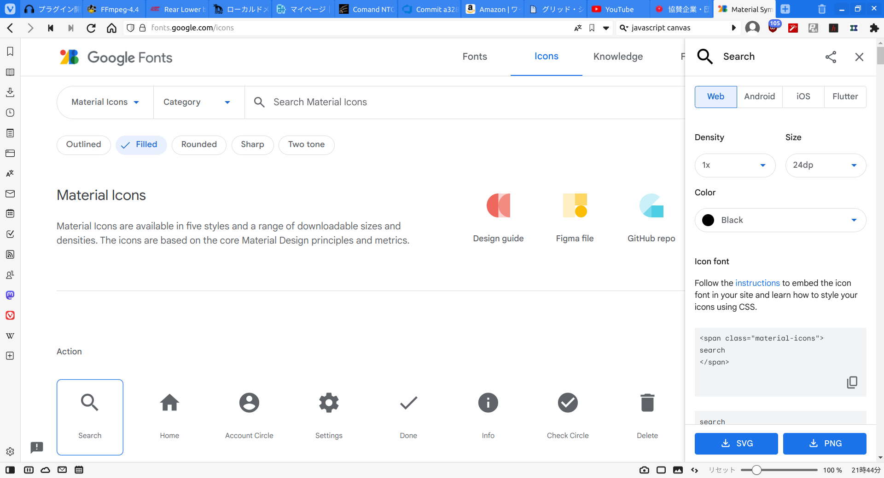Bookmark this page from address bar

coord(592,28)
